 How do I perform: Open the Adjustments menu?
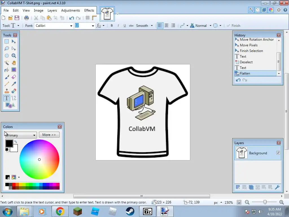click(71, 10)
